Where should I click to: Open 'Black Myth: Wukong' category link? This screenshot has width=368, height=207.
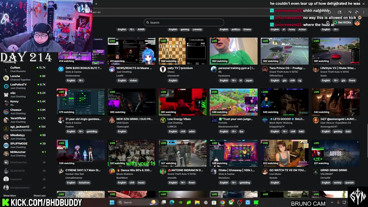click(x=280, y=123)
